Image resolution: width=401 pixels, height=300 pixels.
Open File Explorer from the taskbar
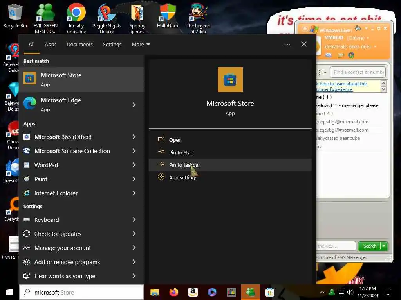point(154,292)
